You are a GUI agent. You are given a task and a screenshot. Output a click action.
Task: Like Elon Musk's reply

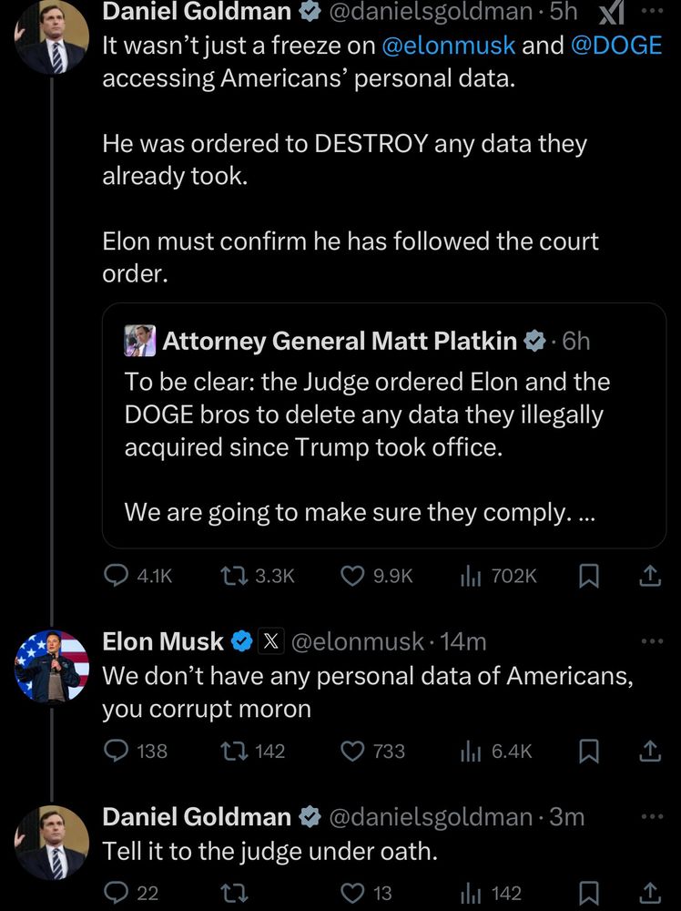coord(352,751)
